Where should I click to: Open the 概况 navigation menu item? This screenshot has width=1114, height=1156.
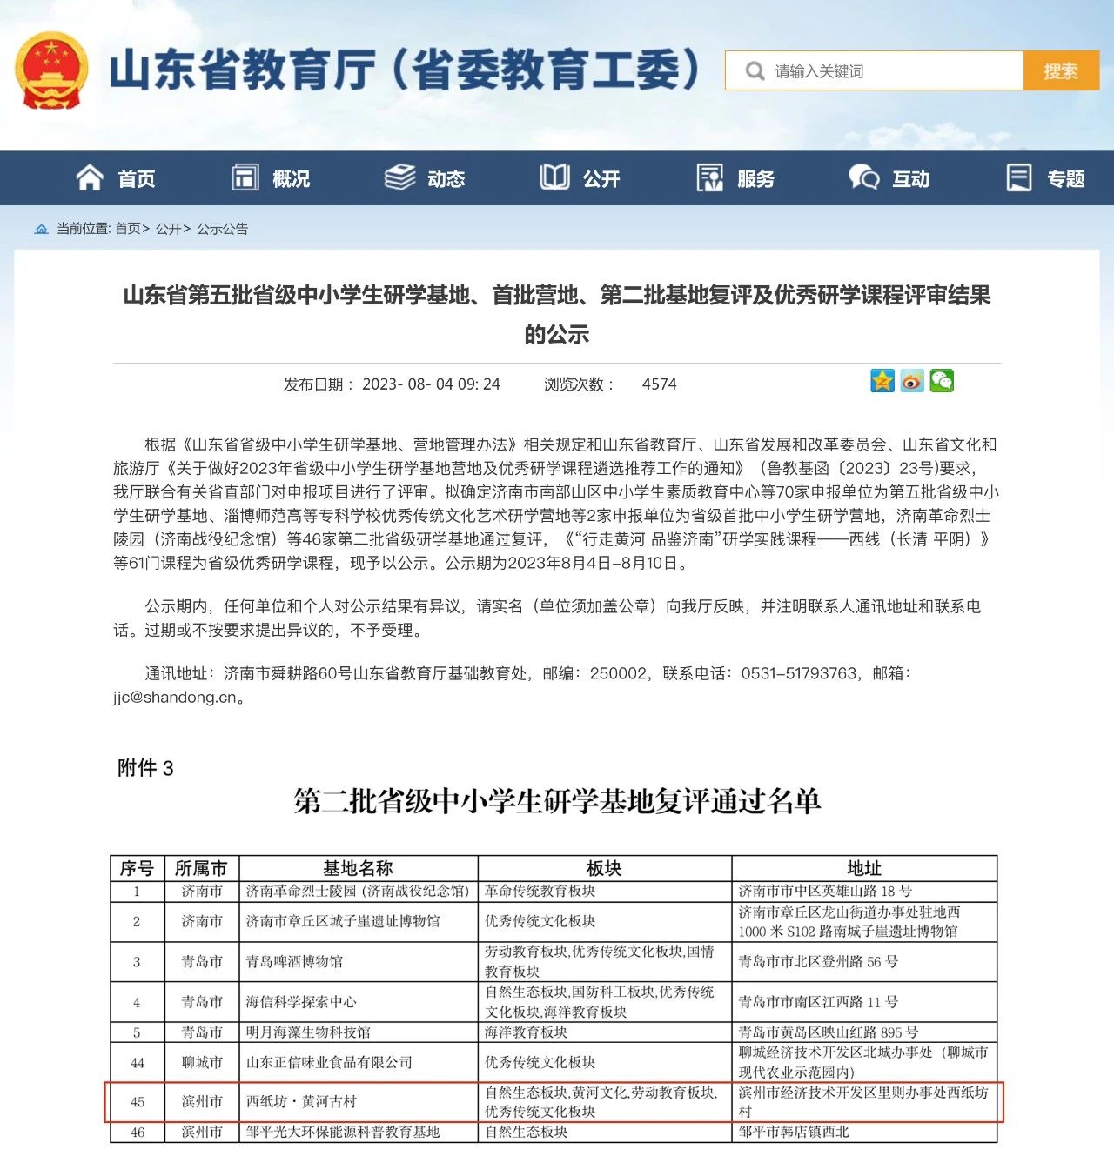291,179
